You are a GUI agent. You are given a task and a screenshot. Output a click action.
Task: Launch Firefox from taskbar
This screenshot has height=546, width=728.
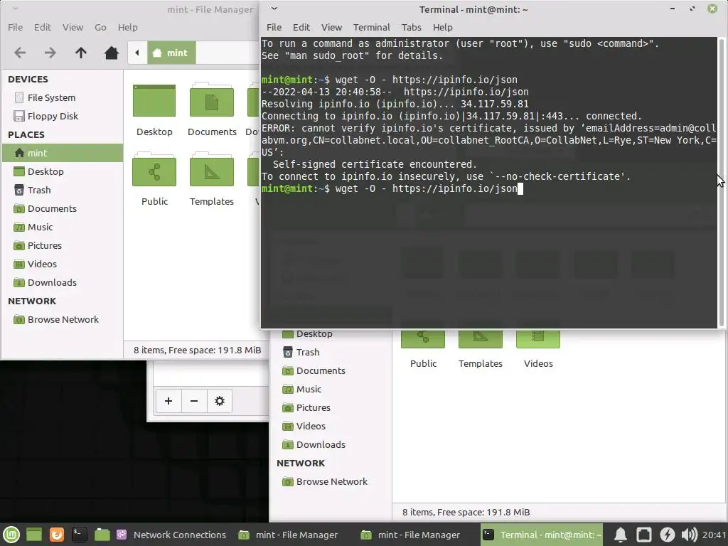57,535
